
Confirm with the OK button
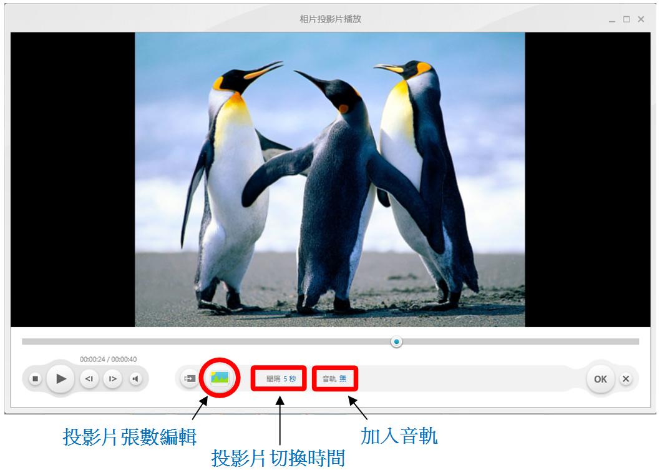[x=600, y=379]
